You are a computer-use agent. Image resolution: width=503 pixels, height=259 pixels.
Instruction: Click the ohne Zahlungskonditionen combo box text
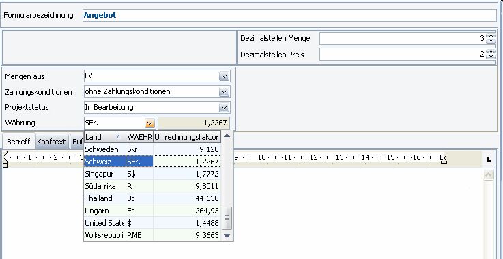click(128, 92)
